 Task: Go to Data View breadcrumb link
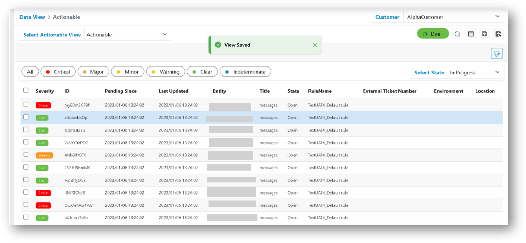[32, 17]
